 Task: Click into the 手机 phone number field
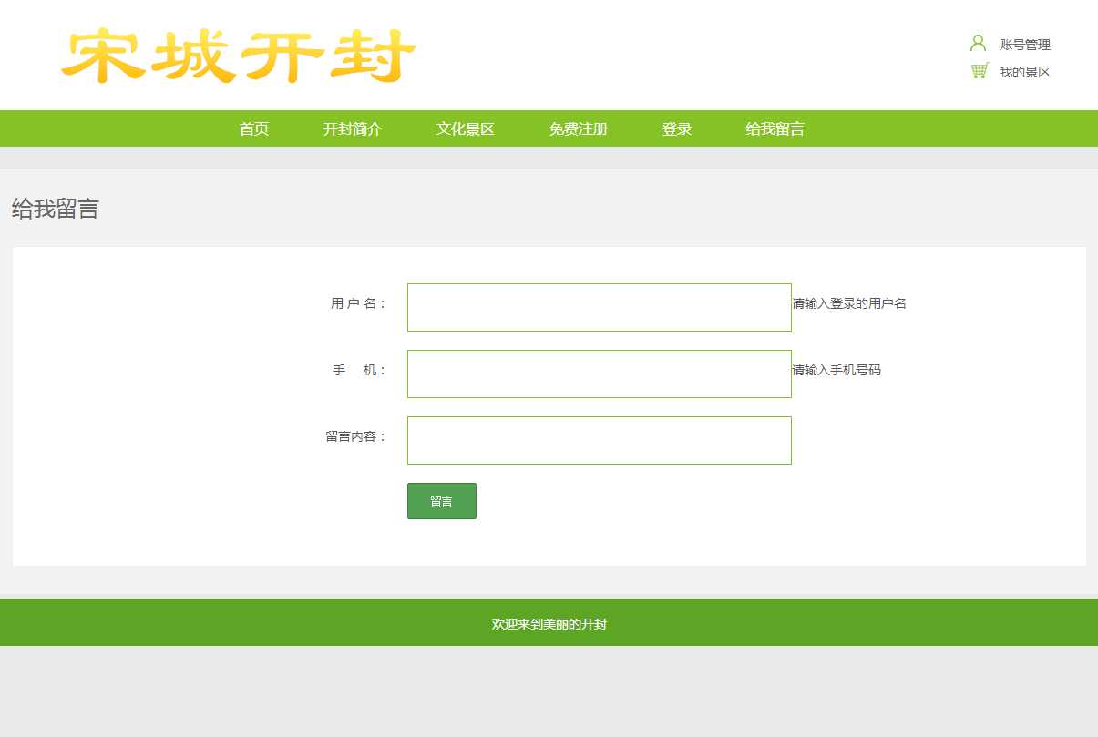pos(599,374)
